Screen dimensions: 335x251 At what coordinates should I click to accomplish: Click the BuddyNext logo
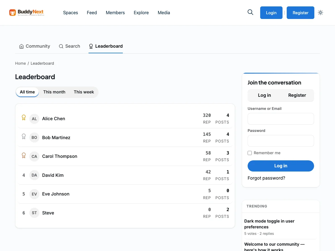pos(27,13)
